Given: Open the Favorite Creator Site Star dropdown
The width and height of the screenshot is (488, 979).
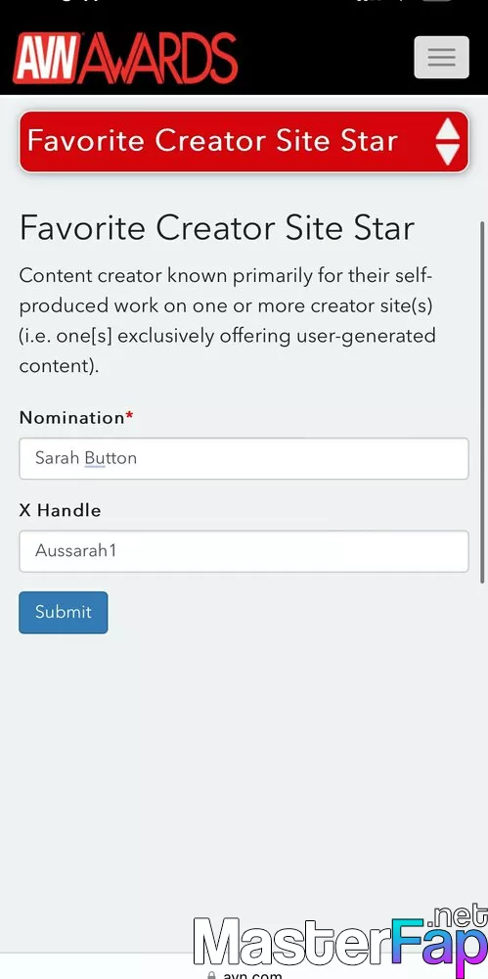Looking at the screenshot, I should coord(244,142).
